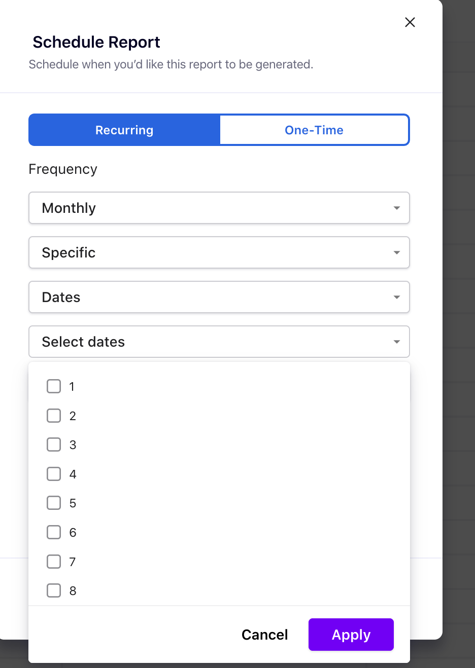Switch to the Recurring tab

(124, 130)
